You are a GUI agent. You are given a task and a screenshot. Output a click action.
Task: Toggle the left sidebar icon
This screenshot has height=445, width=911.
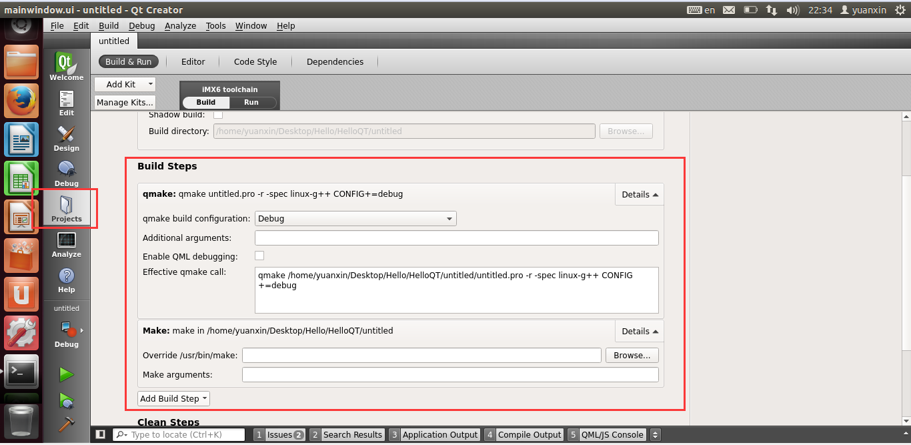100,434
